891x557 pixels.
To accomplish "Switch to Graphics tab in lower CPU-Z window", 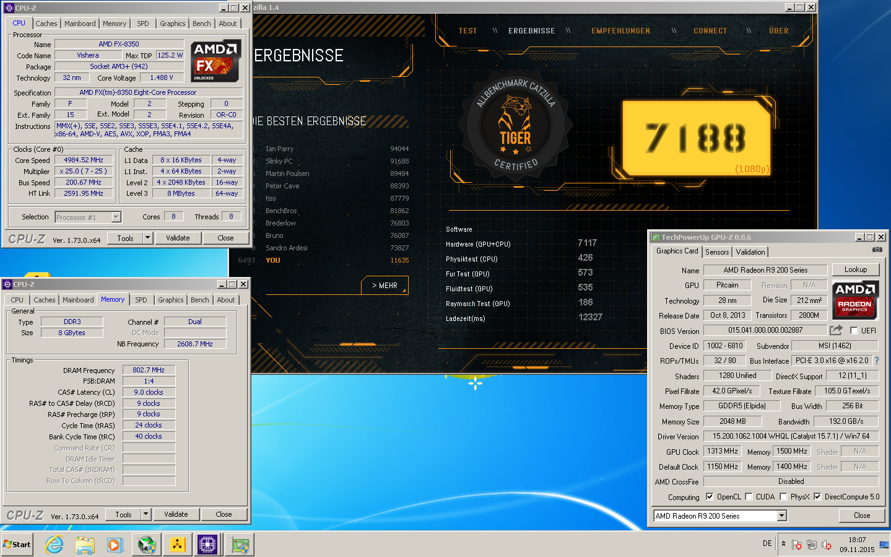I will tap(171, 300).
